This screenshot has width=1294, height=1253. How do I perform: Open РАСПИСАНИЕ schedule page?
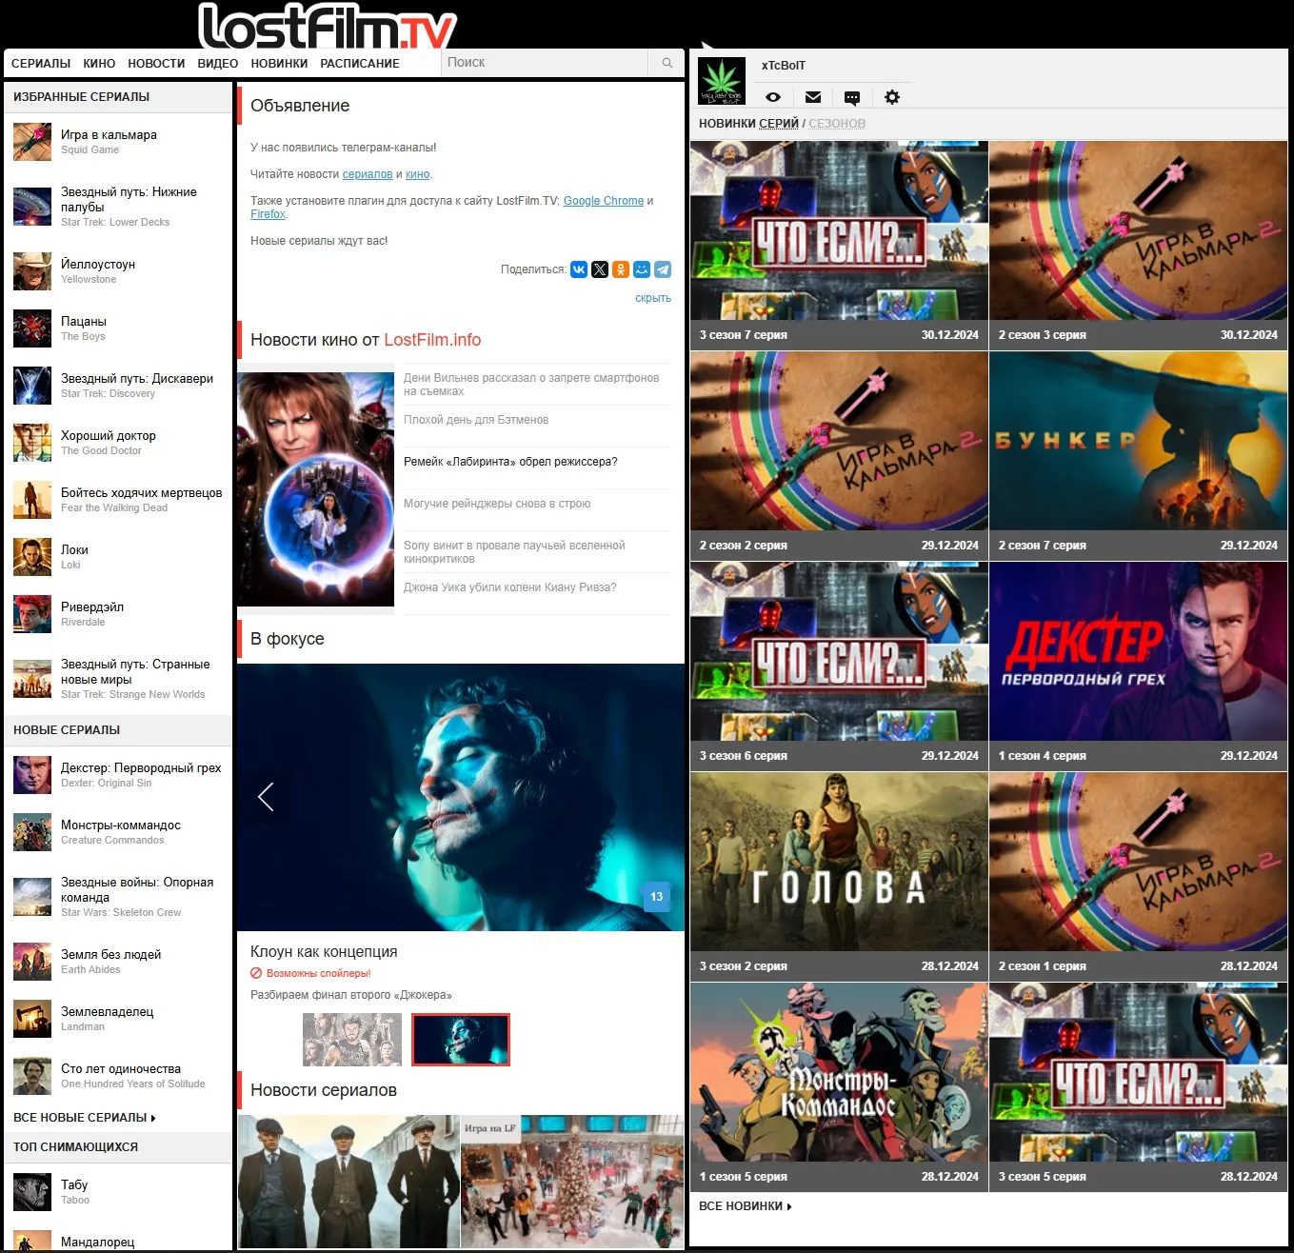[360, 64]
